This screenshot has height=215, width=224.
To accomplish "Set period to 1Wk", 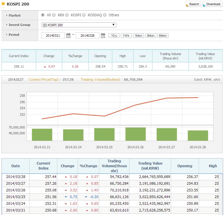I will pos(126,36).
